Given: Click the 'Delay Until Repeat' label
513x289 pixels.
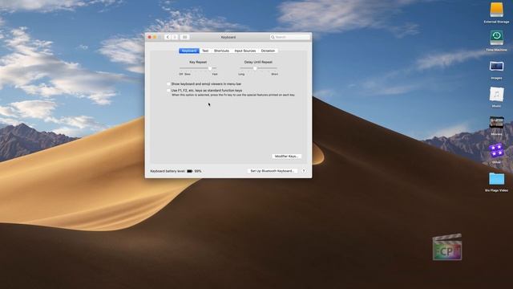Looking at the screenshot, I should (x=258, y=62).
